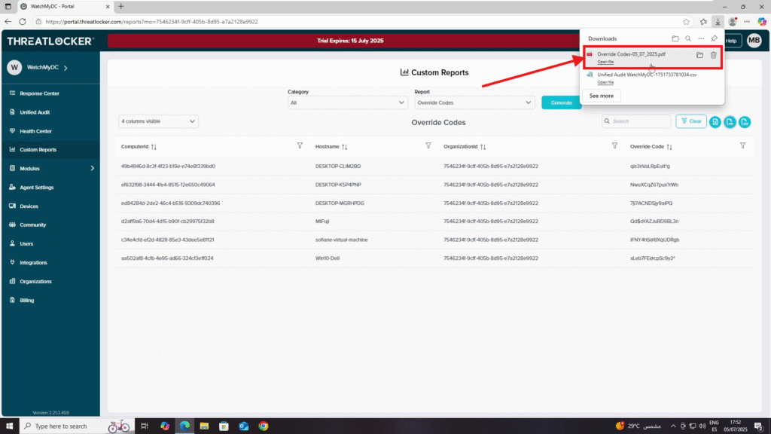
Task: Open Outlook from taskbar
Action: point(243,426)
